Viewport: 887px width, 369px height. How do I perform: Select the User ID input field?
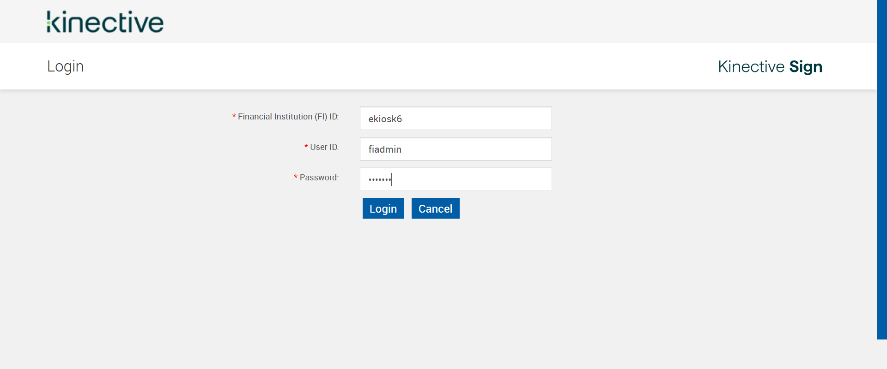456,149
